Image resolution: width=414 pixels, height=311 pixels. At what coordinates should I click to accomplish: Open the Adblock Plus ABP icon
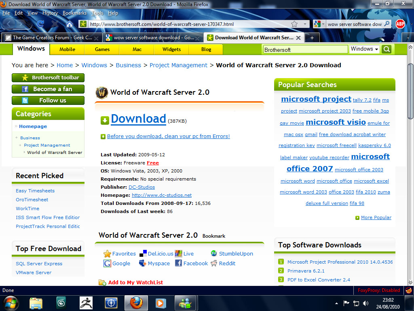click(x=400, y=24)
